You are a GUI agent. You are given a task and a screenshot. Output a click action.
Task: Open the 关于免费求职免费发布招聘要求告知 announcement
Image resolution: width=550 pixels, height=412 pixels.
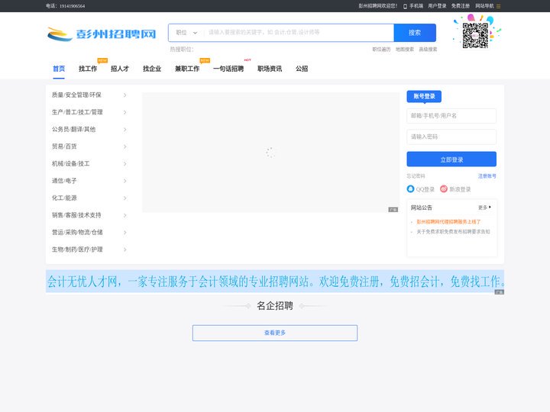click(x=453, y=232)
